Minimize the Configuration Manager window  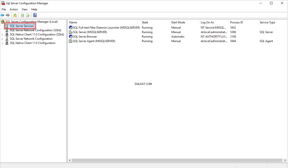(261, 3)
